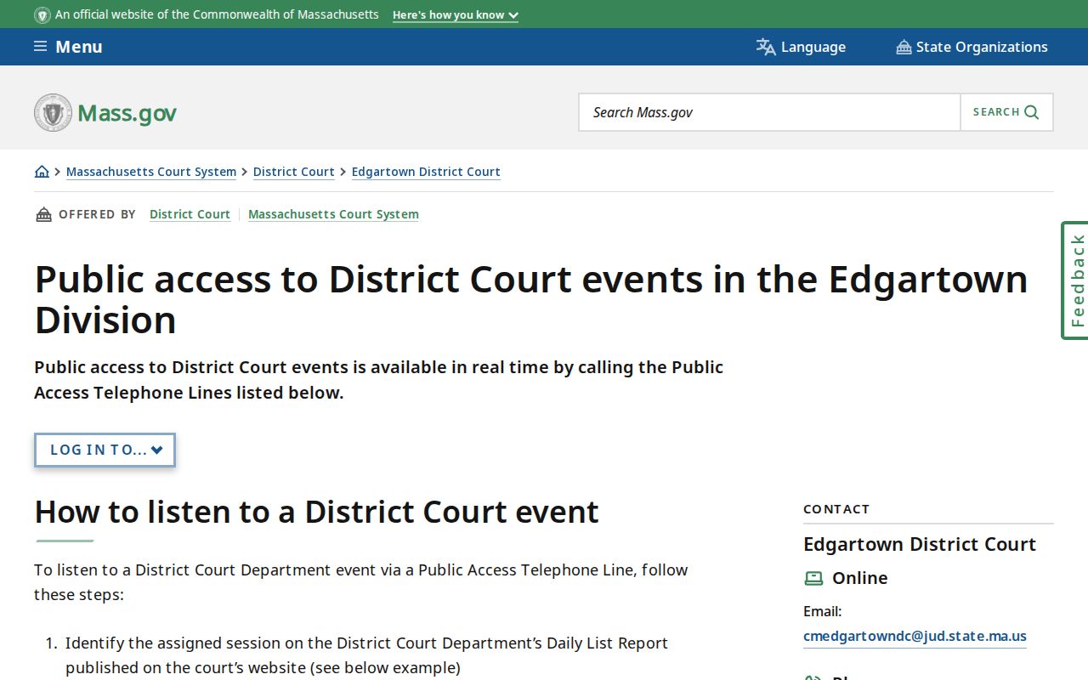Open the Menu navigation

(x=68, y=47)
